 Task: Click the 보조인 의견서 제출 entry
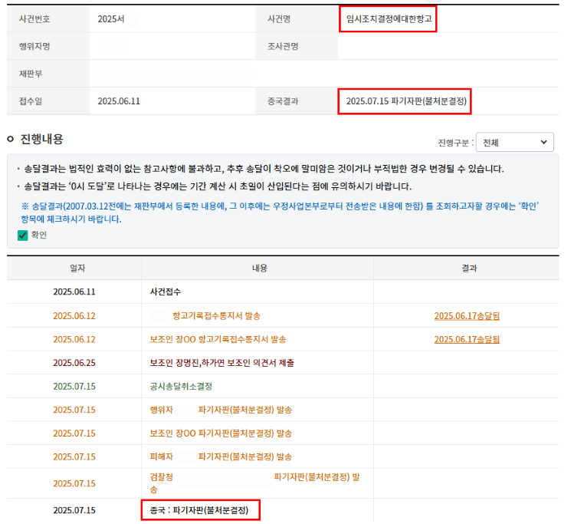pyautogui.click(x=222, y=363)
